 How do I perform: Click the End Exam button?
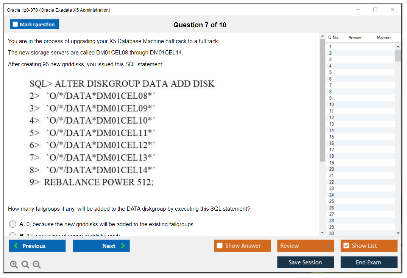[x=368, y=262]
